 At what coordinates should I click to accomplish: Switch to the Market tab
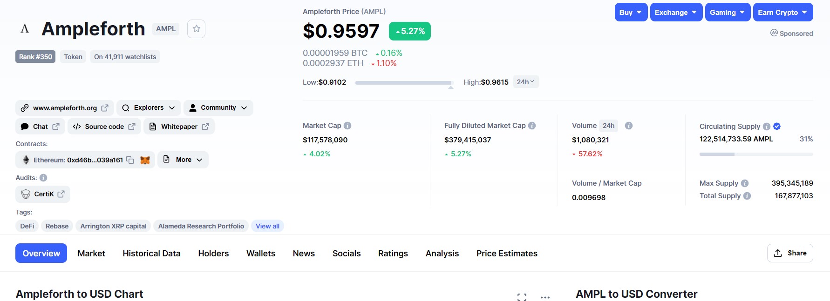pyautogui.click(x=91, y=254)
